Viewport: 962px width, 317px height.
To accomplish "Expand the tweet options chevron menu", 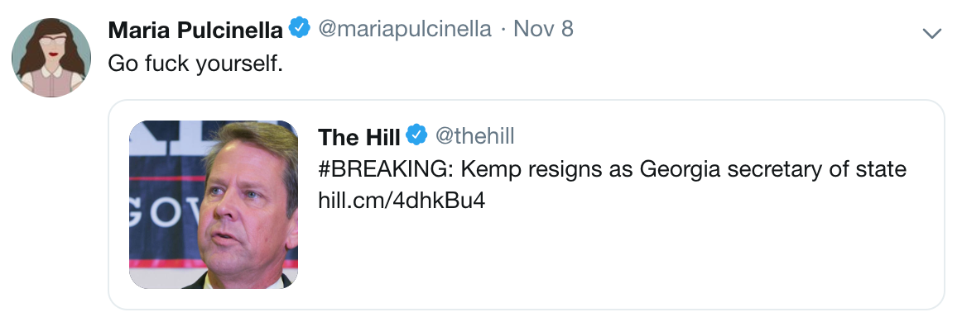I will (932, 33).
